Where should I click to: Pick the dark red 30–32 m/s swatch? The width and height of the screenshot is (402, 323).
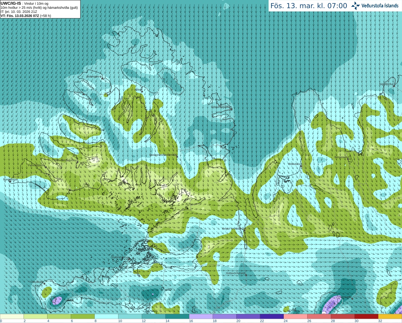(x=367, y=316)
